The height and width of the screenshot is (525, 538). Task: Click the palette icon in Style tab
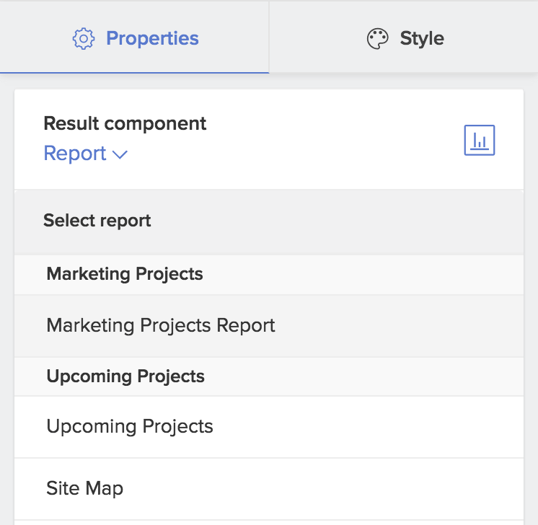tap(377, 38)
